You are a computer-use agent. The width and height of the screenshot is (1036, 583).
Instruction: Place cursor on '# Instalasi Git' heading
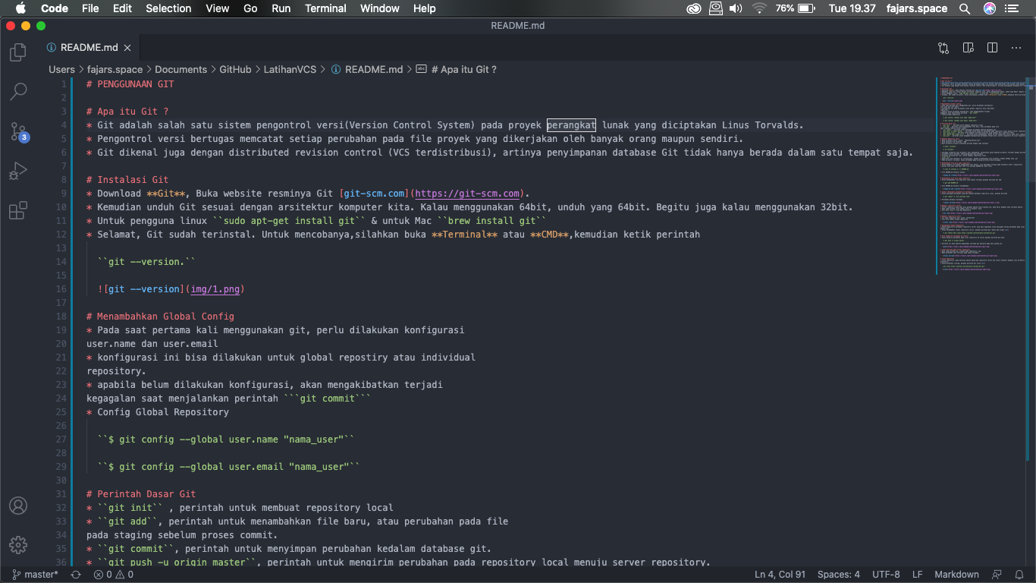(x=127, y=180)
